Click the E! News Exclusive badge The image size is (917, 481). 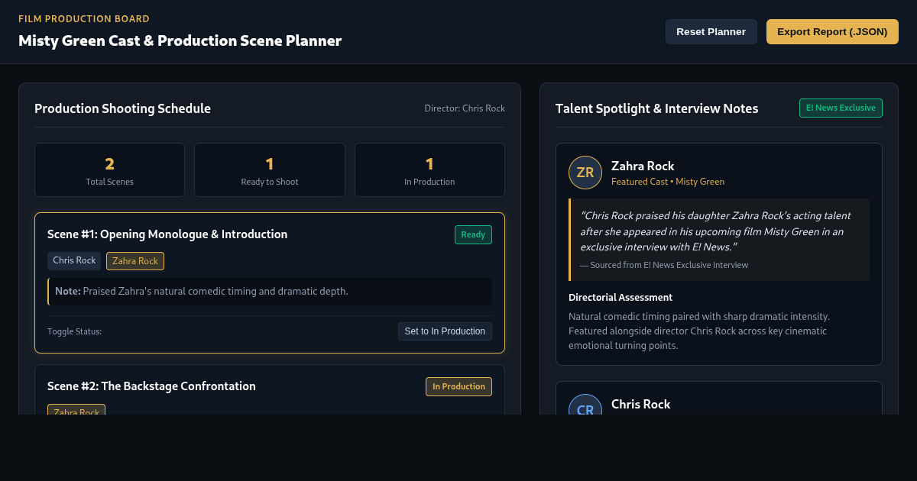click(x=841, y=108)
